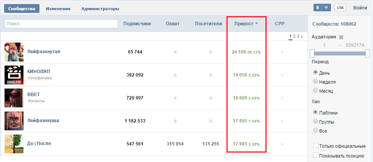
Task: Switch to the Администраторы tab
Action: 100,8
